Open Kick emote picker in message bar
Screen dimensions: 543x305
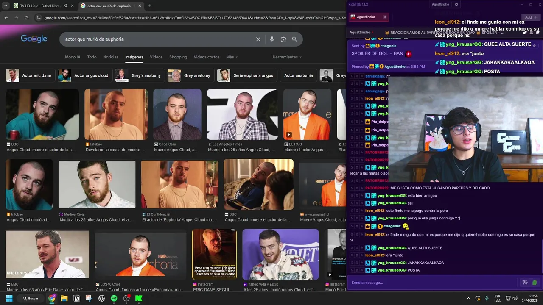[535, 283]
